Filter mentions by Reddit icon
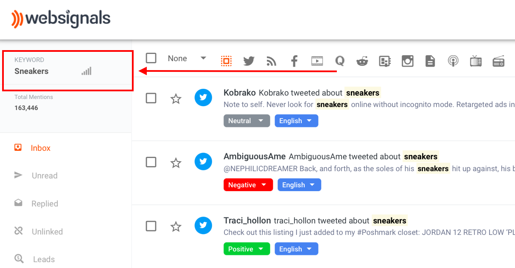 pos(362,61)
